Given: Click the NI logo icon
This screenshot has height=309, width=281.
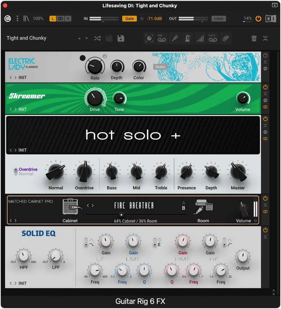Looking at the screenshot, I should click(271, 19).
